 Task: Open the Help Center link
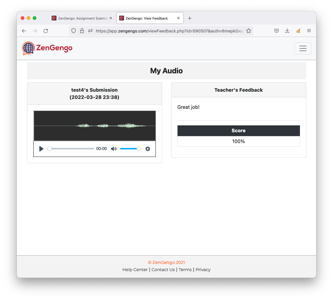pyautogui.click(x=135, y=270)
